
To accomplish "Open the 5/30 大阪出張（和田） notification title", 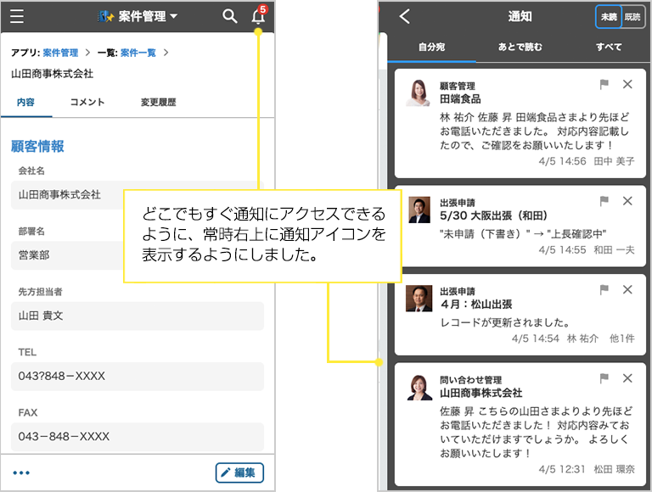I will [x=493, y=215].
